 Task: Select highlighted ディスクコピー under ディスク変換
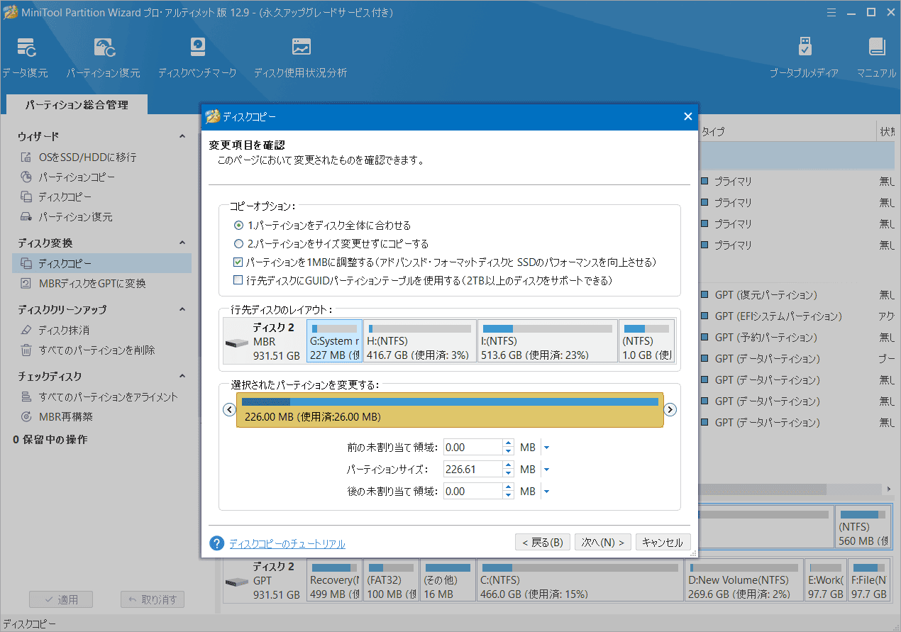click(102, 263)
